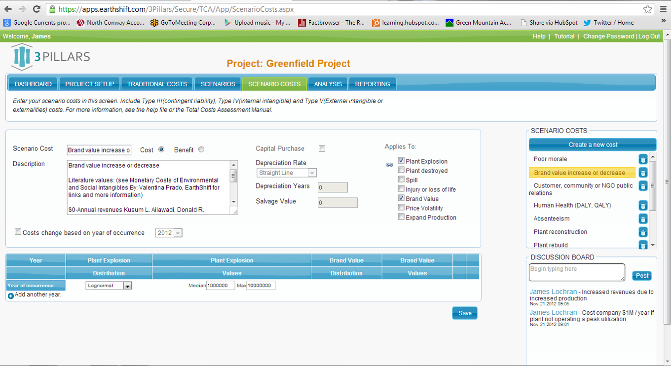Select the Benefit radio button
Image resolution: width=671 pixels, height=366 pixels.
tap(201, 150)
